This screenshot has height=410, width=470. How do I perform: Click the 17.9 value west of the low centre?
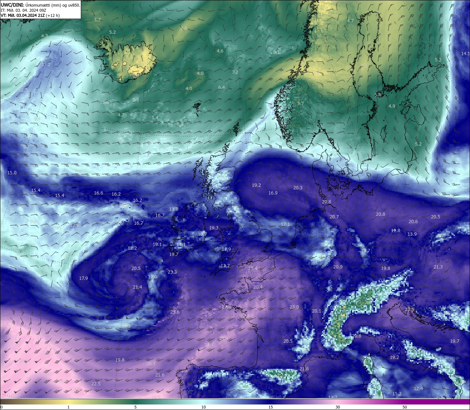[83, 278]
